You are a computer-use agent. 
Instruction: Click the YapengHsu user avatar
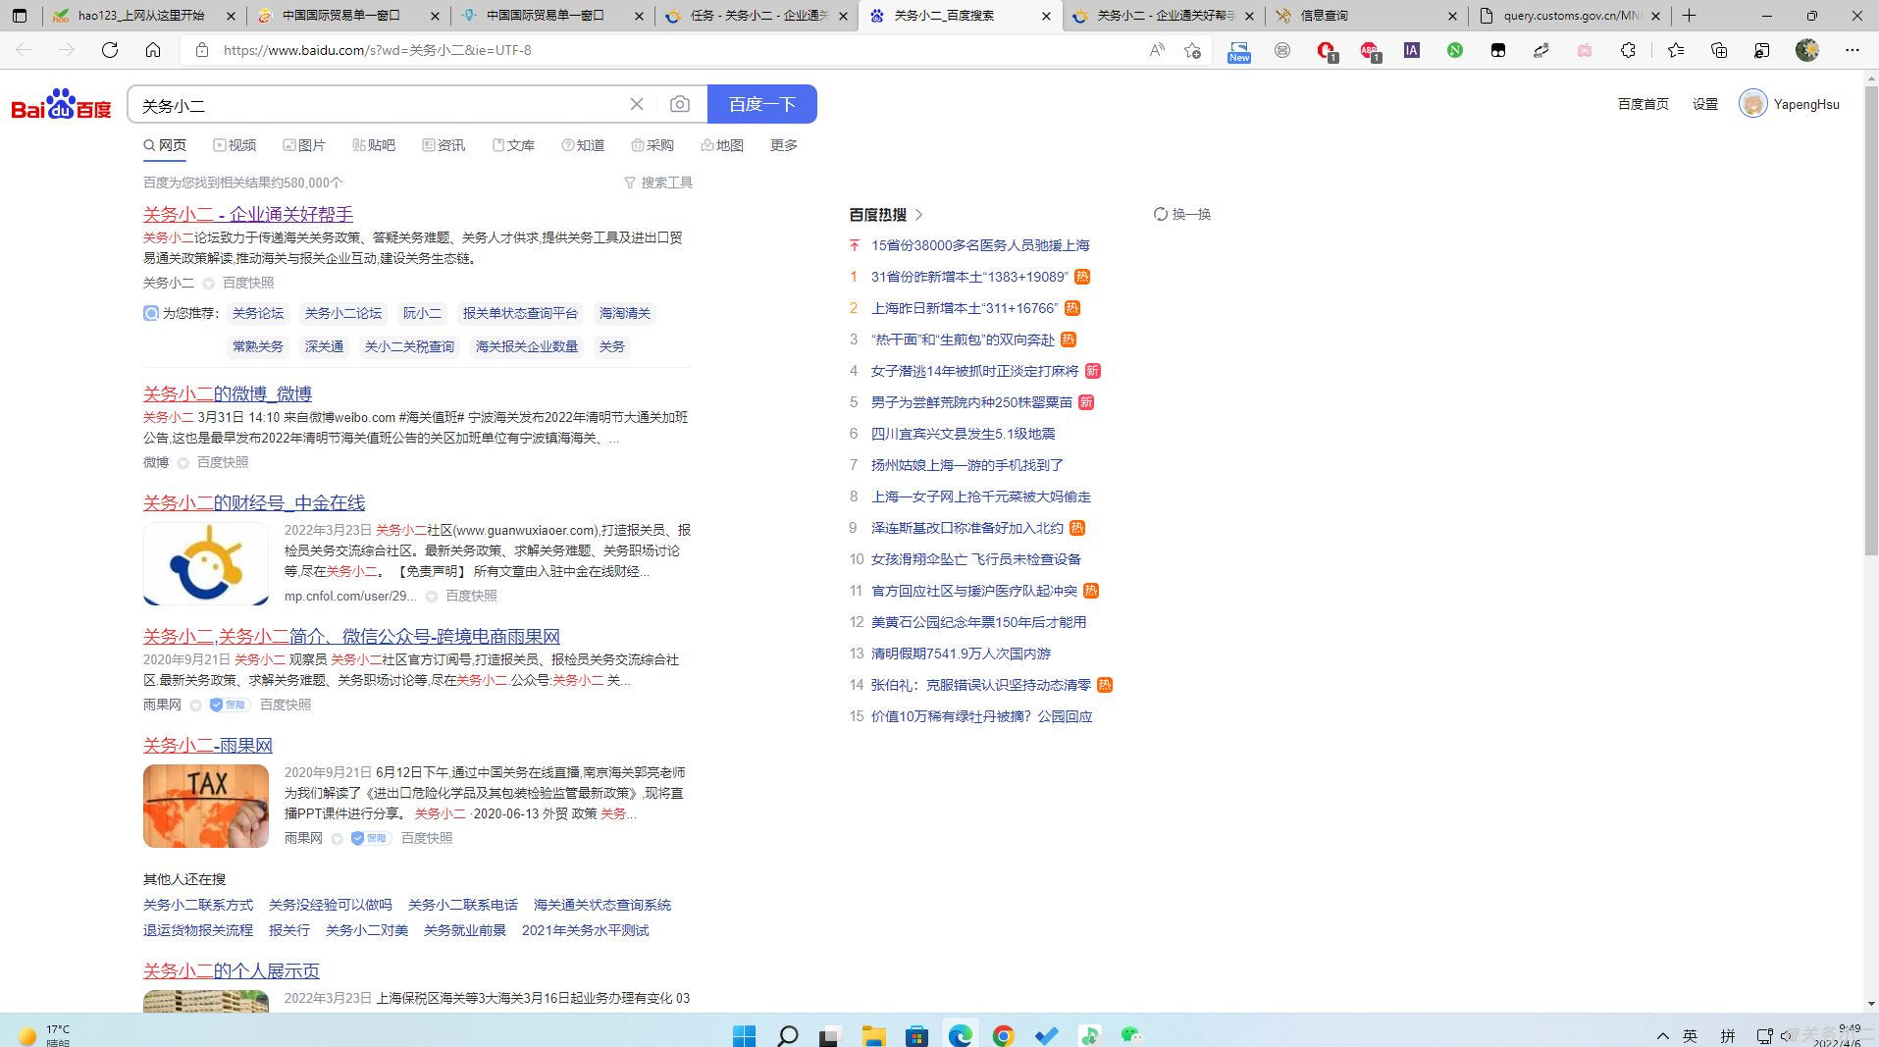pos(1753,103)
